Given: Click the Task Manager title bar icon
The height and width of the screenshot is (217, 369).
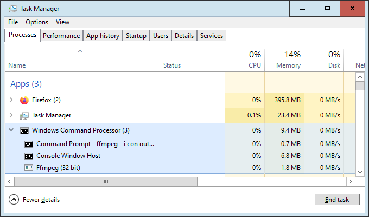Looking at the screenshot, I should (10, 9).
